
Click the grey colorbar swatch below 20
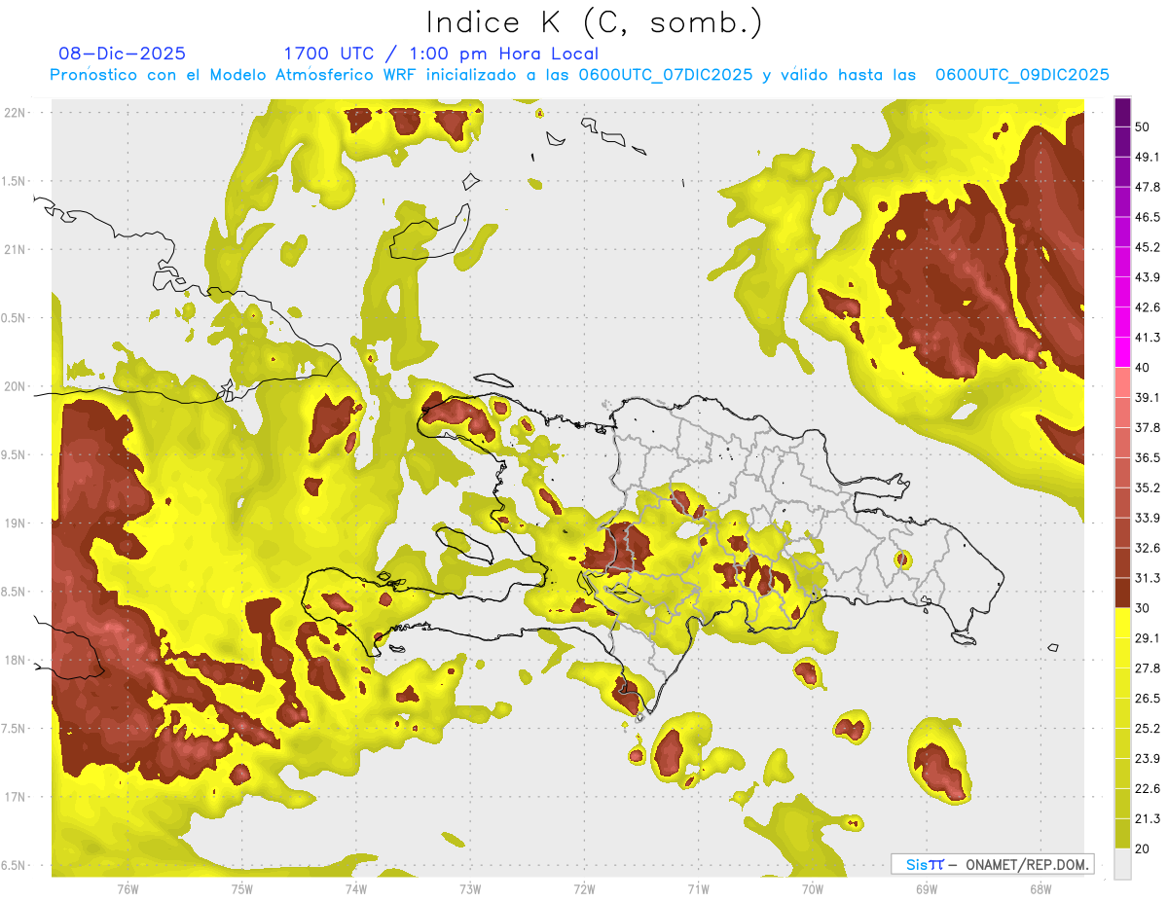(x=1122, y=864)
